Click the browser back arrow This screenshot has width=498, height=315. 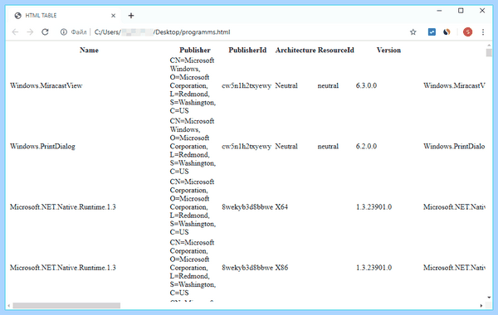click(15, 32)
